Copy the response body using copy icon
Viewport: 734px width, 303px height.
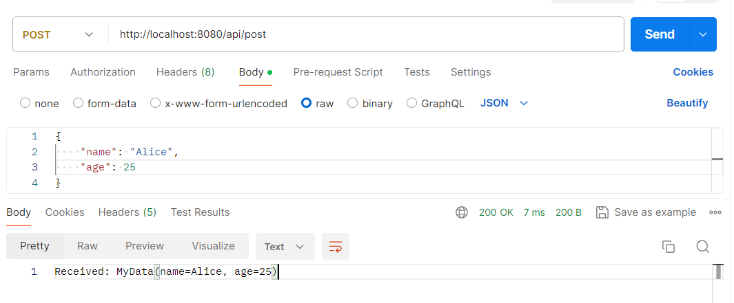[668, 247]
